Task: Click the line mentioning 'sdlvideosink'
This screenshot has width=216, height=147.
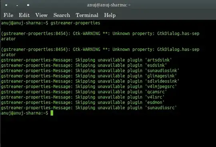Action: [90, 81]
